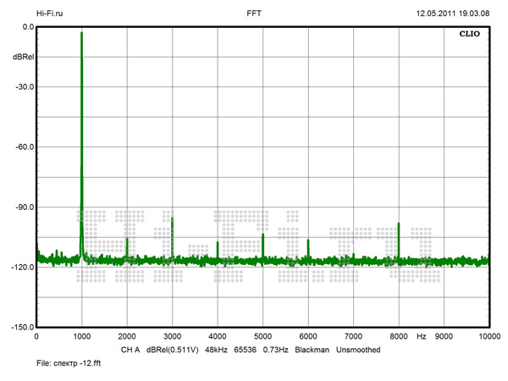The height and width of the screenshot is (381, 508).
Task: Click the CLIO logo in the chart corner
Action: pos(469,37)
